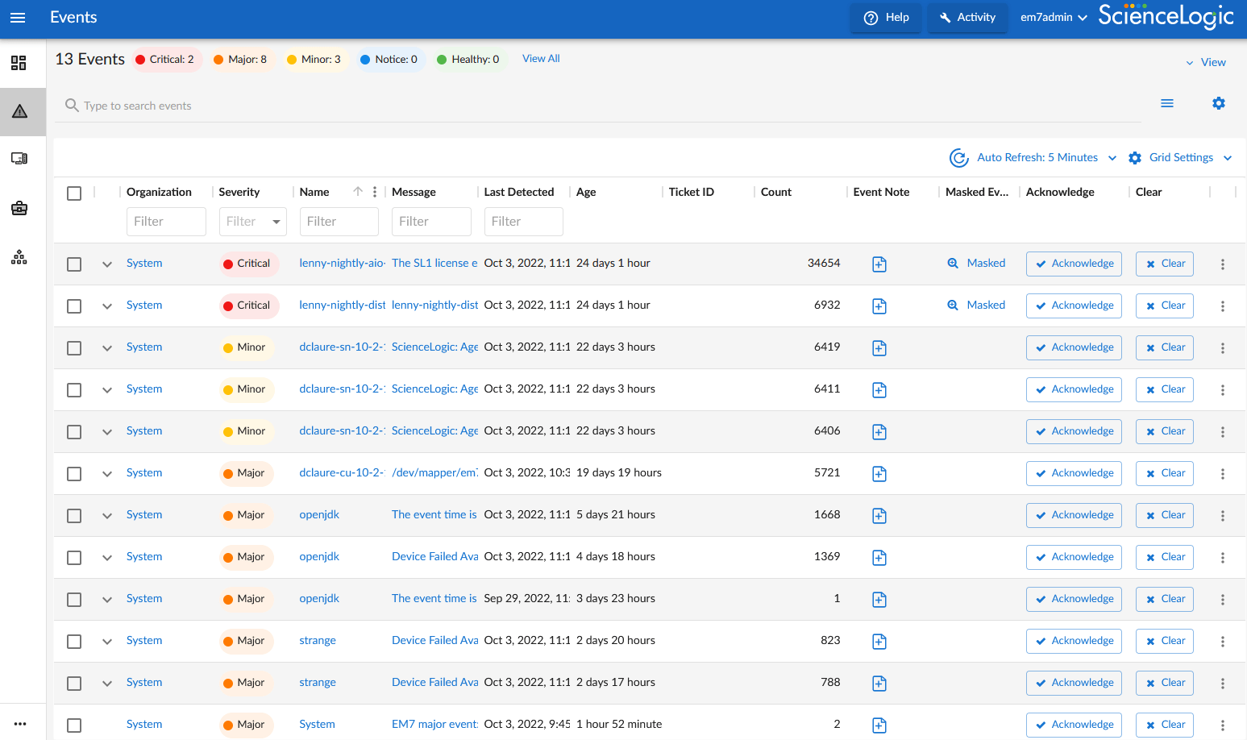Add event note for count 6932 row
The width and height of the screenshot is (1247, 740).
(x=879, y=306)
